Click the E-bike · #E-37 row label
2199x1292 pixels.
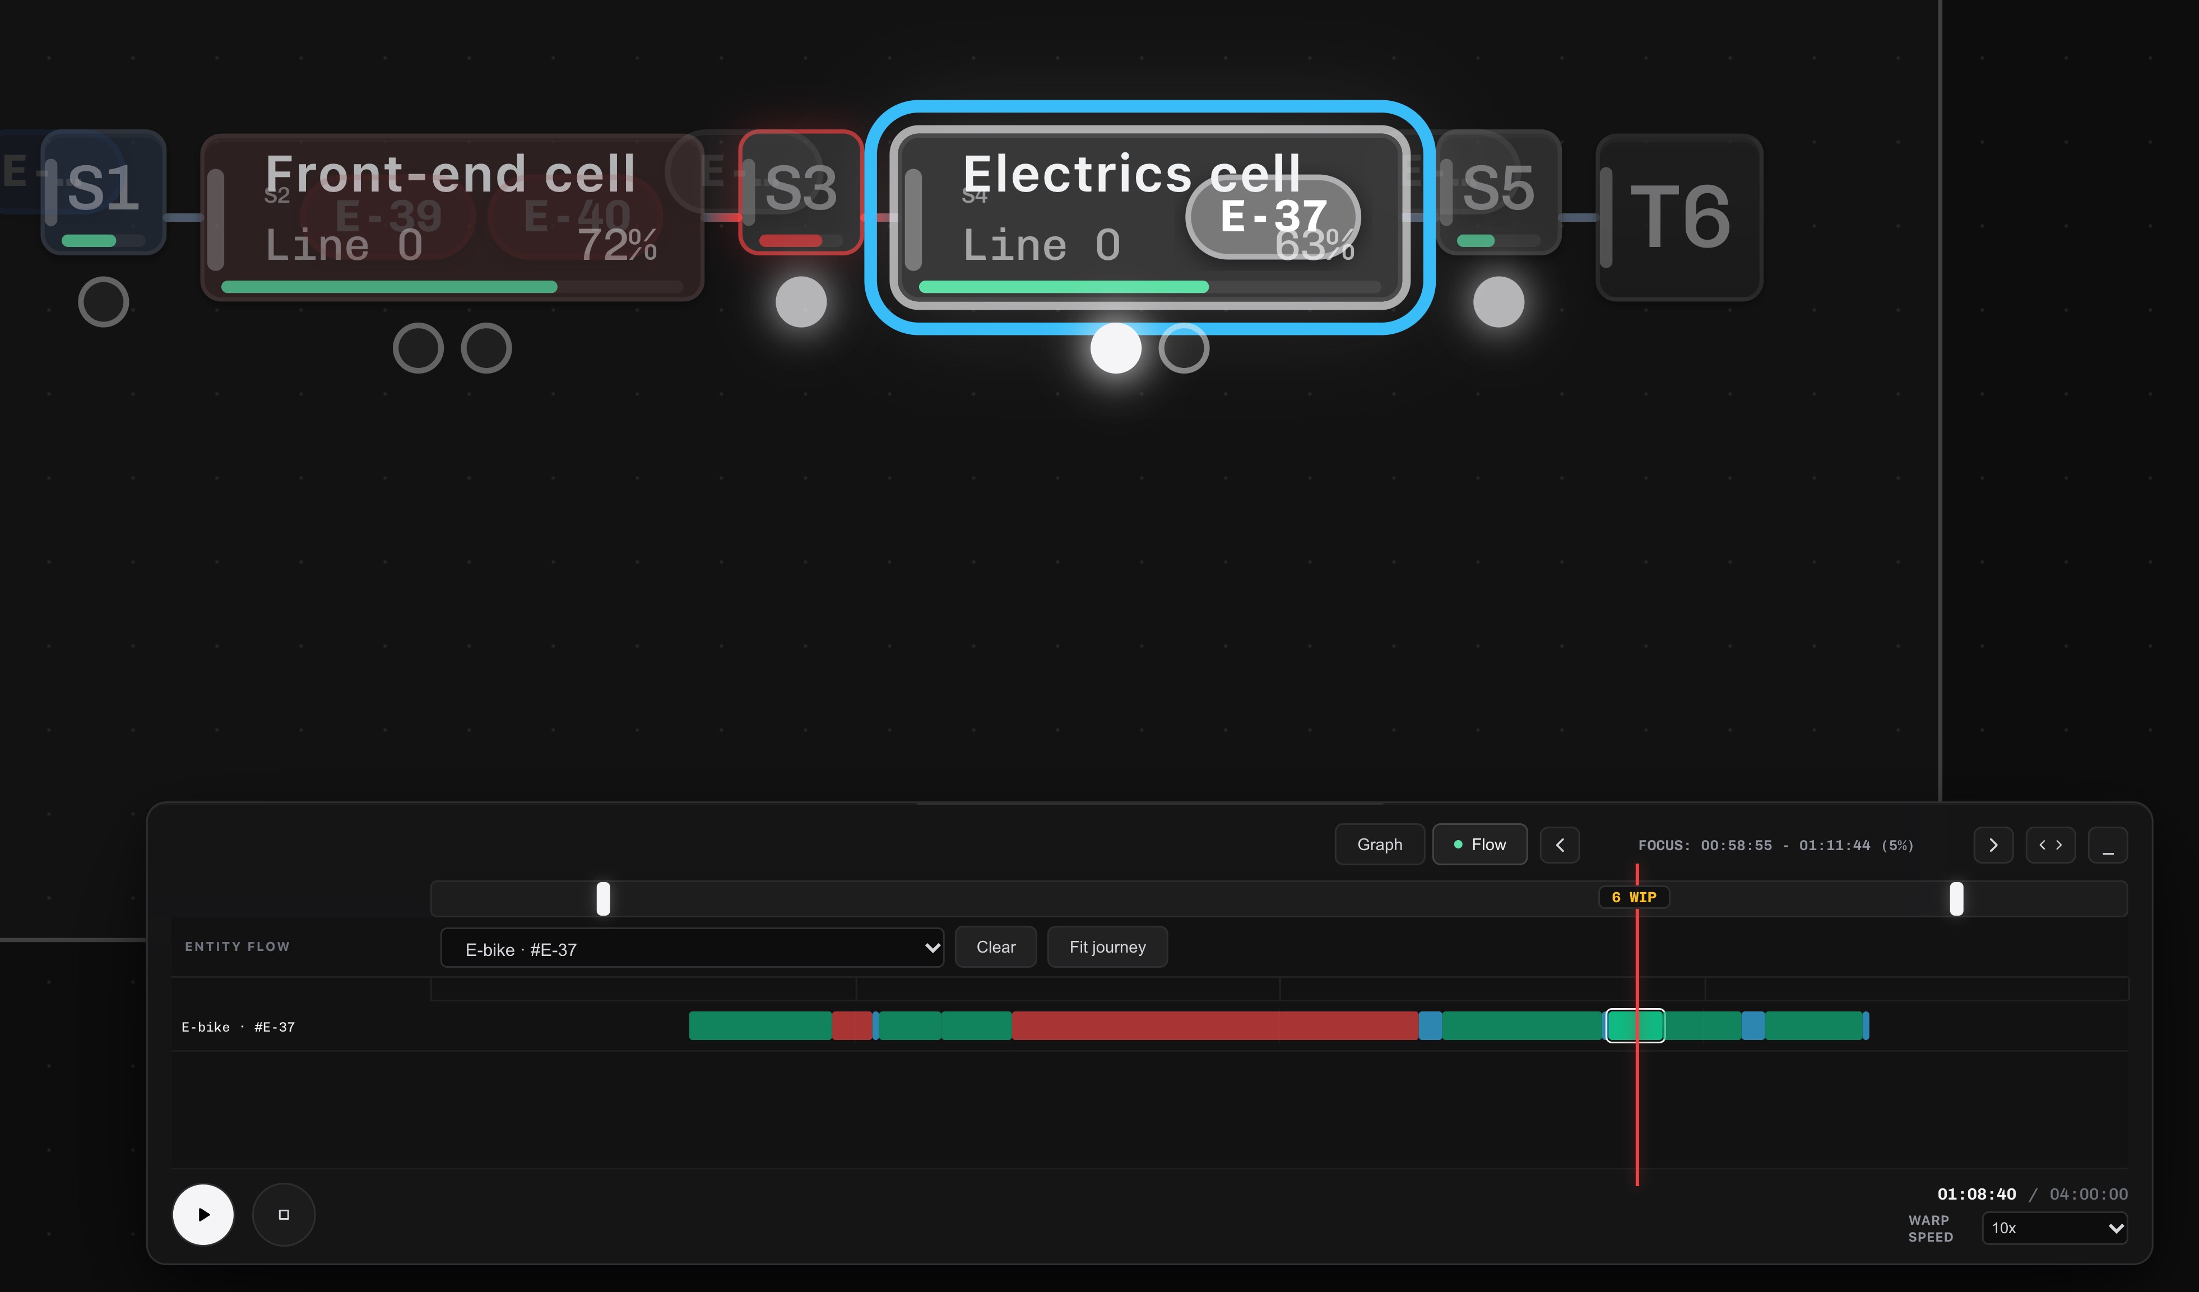(238, 1027)
